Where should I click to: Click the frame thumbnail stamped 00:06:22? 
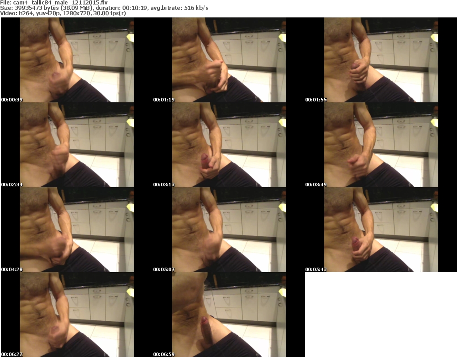click(77, 315)
